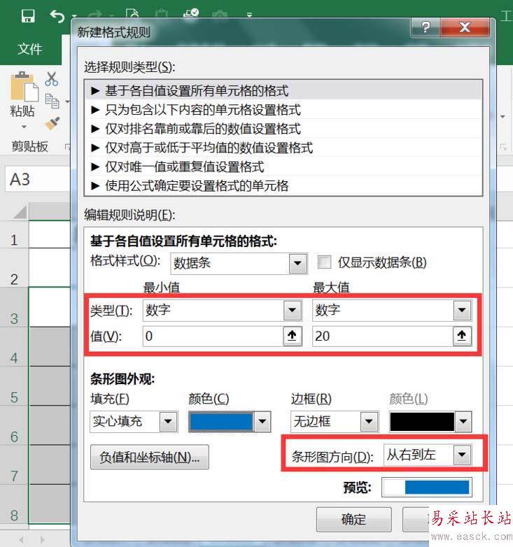Enable the 仅显示数据条 checkbox
Image resolution: width=513 pixels, height=547 pixels.
pos(324,262)
